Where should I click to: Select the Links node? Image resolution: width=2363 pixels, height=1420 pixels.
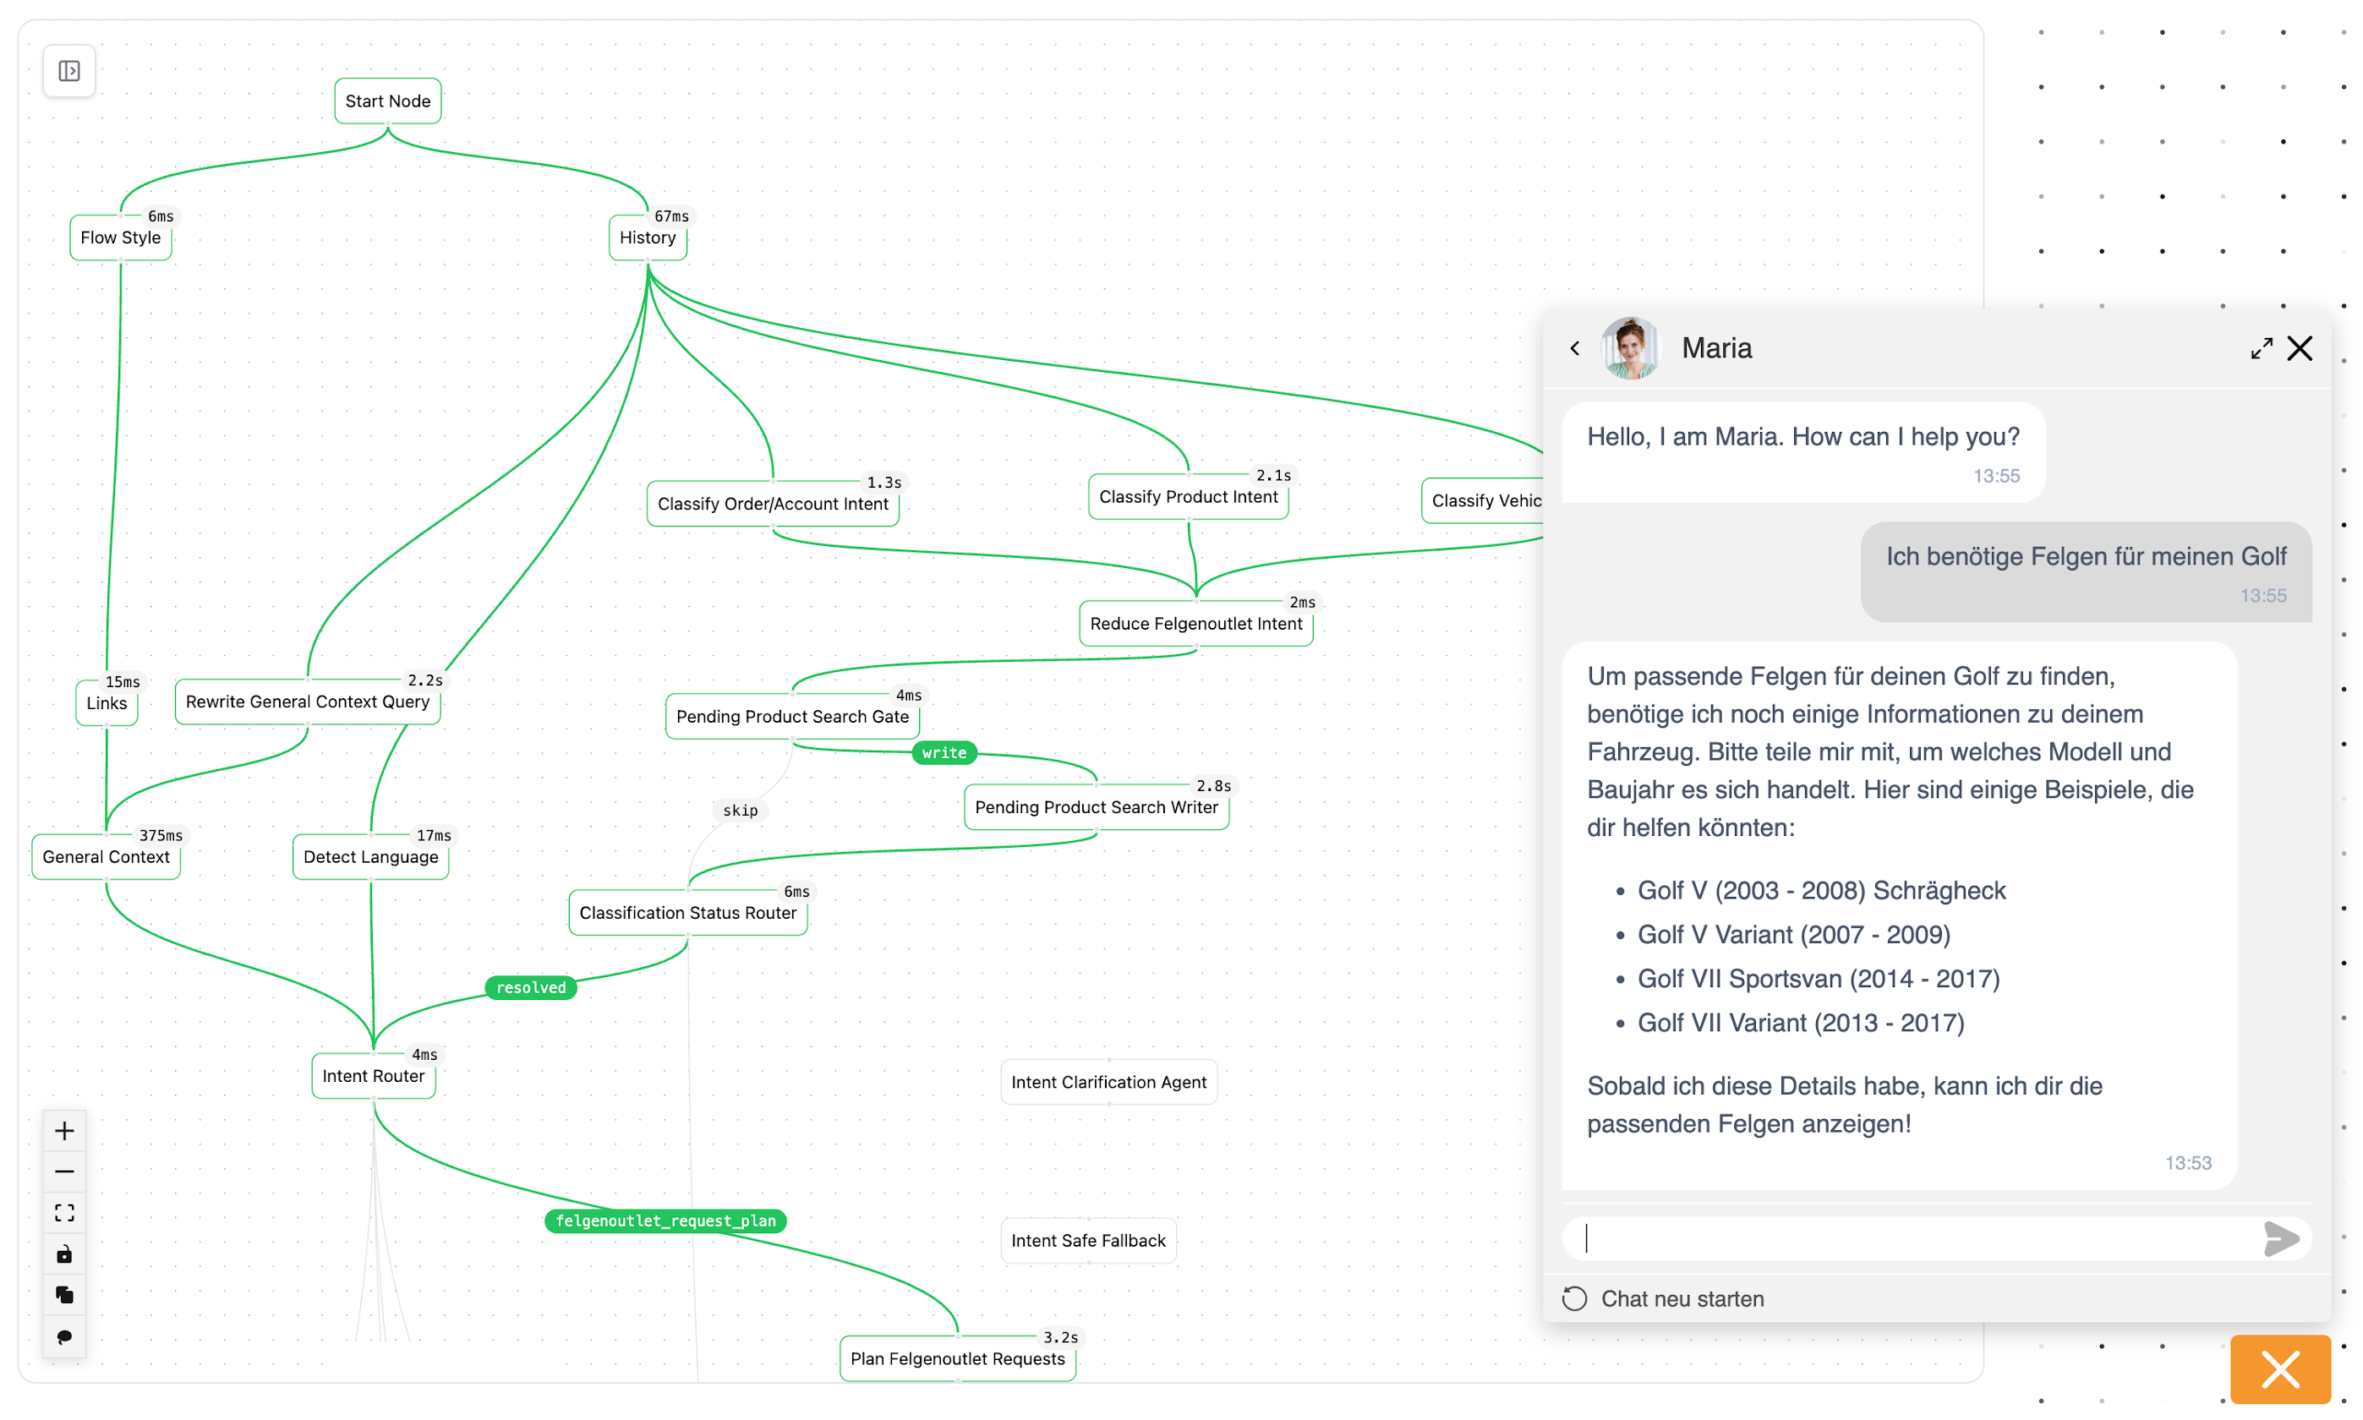coord(107,703)
